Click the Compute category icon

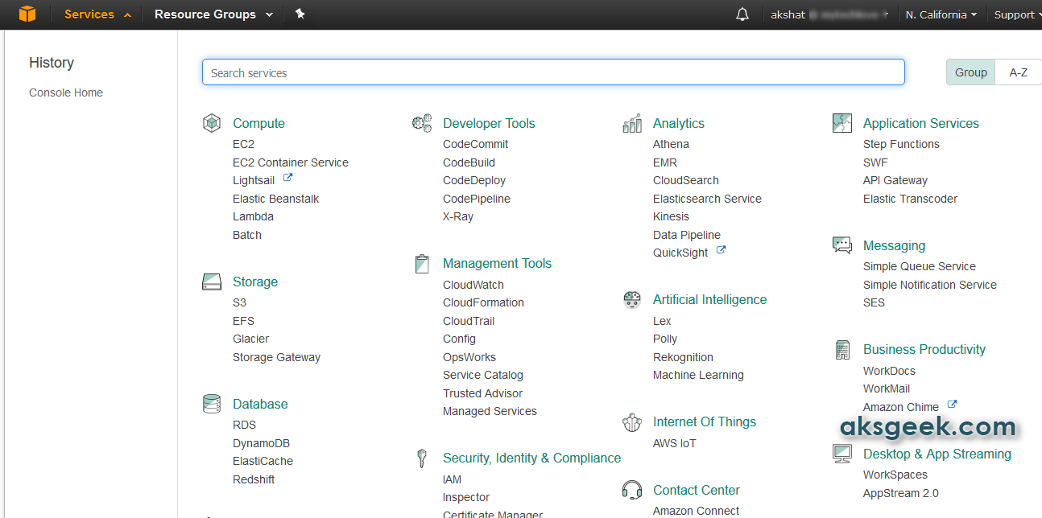coord(212,123)
